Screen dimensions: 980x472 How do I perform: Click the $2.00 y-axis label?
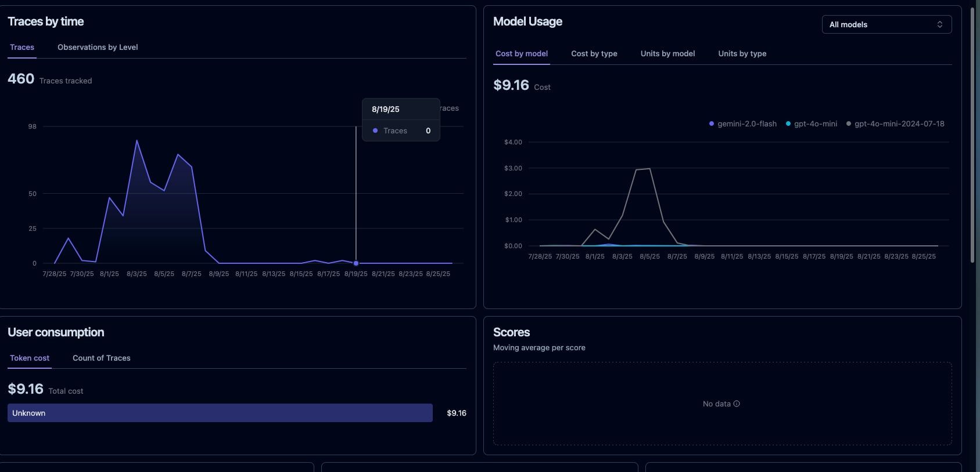[x=513, y=194]
